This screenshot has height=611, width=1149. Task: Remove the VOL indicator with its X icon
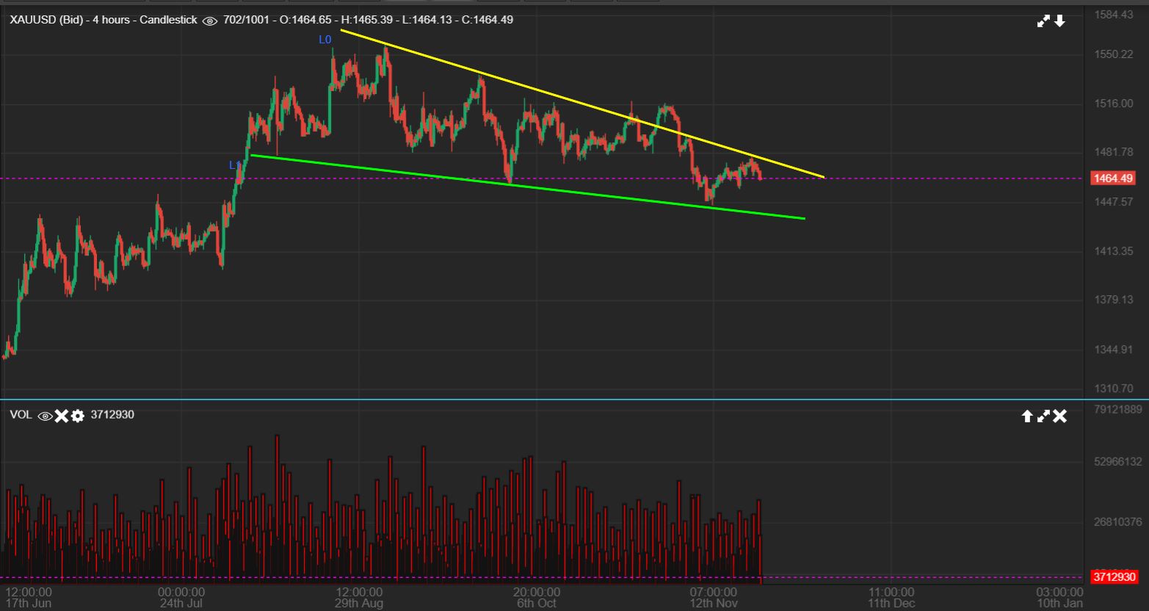point(61,416)
